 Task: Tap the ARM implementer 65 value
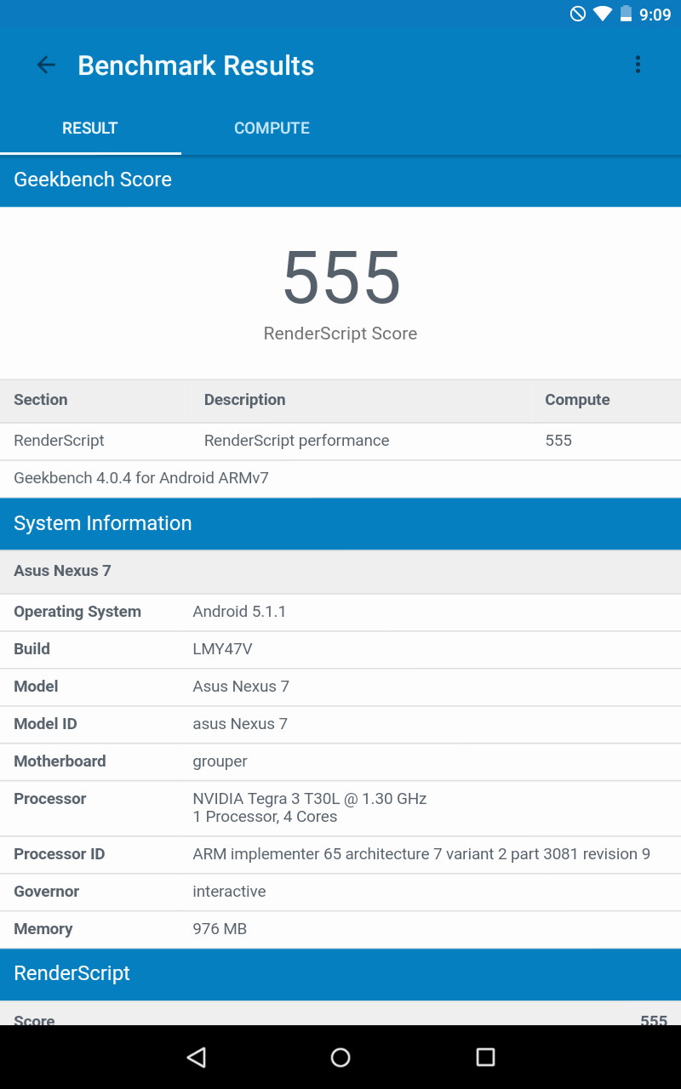coord(421,854)
